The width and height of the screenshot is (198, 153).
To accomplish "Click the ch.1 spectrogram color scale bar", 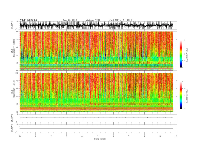I will (x=181, y=54).
